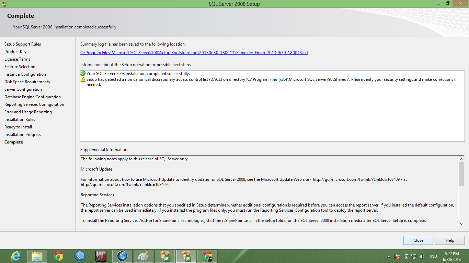Select Error and Usage Reporting step
The height and width of the screenshot is (263, 469).
point(28,112)
